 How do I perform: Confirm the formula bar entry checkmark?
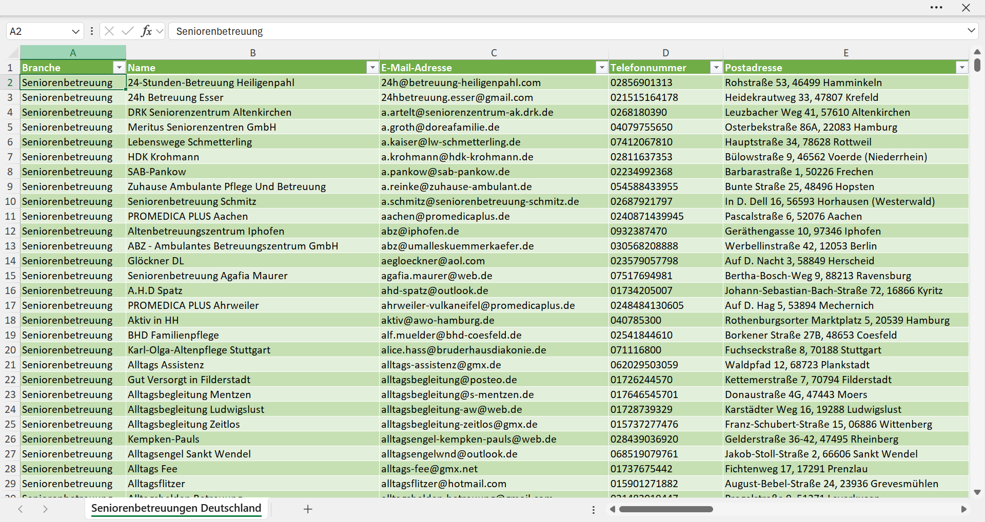128,31
